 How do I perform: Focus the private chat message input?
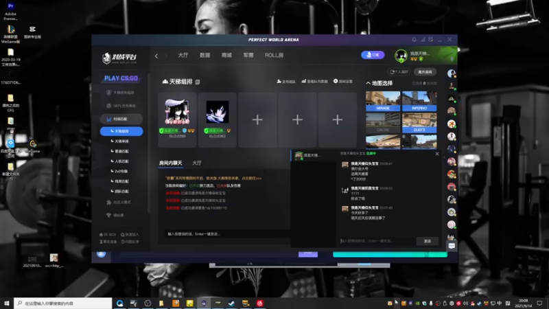377,241
